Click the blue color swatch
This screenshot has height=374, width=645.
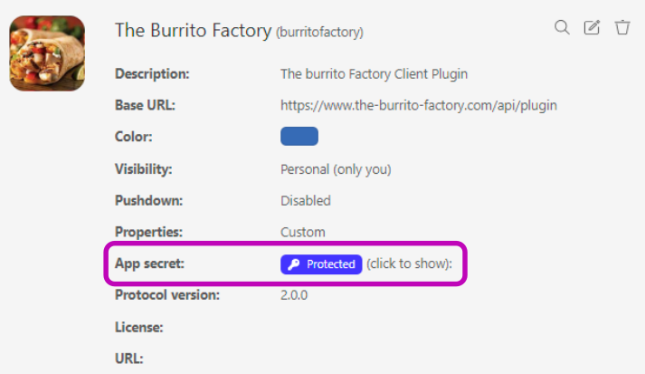pyautogui.click(x=299, y=137)
